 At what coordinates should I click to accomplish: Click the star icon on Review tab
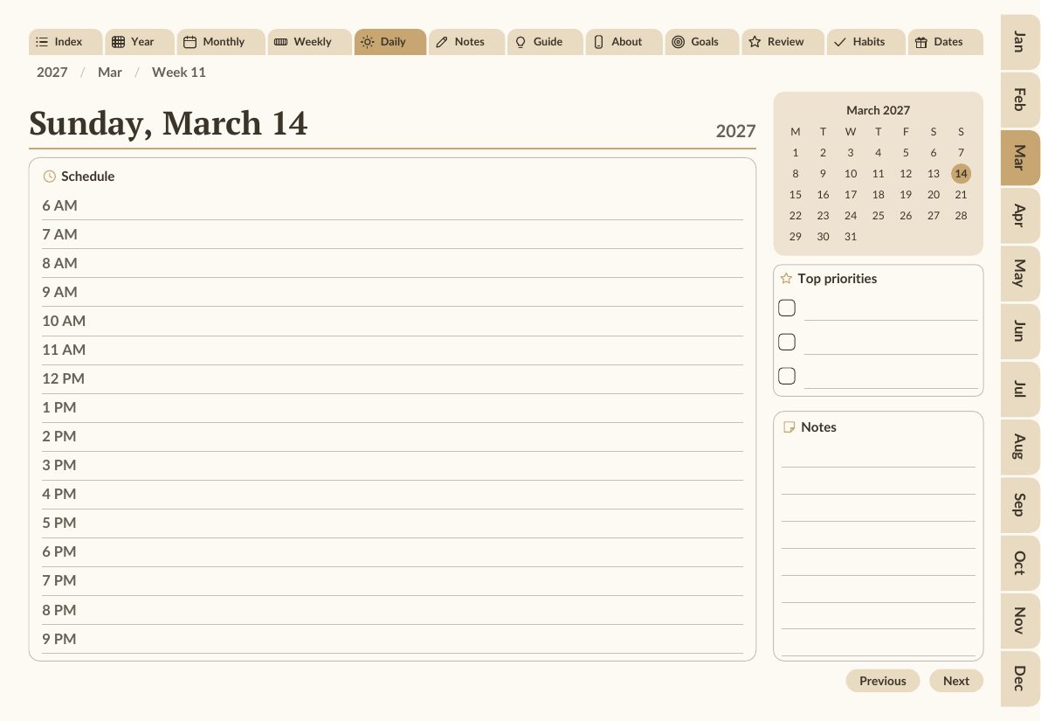pos(755,42)
